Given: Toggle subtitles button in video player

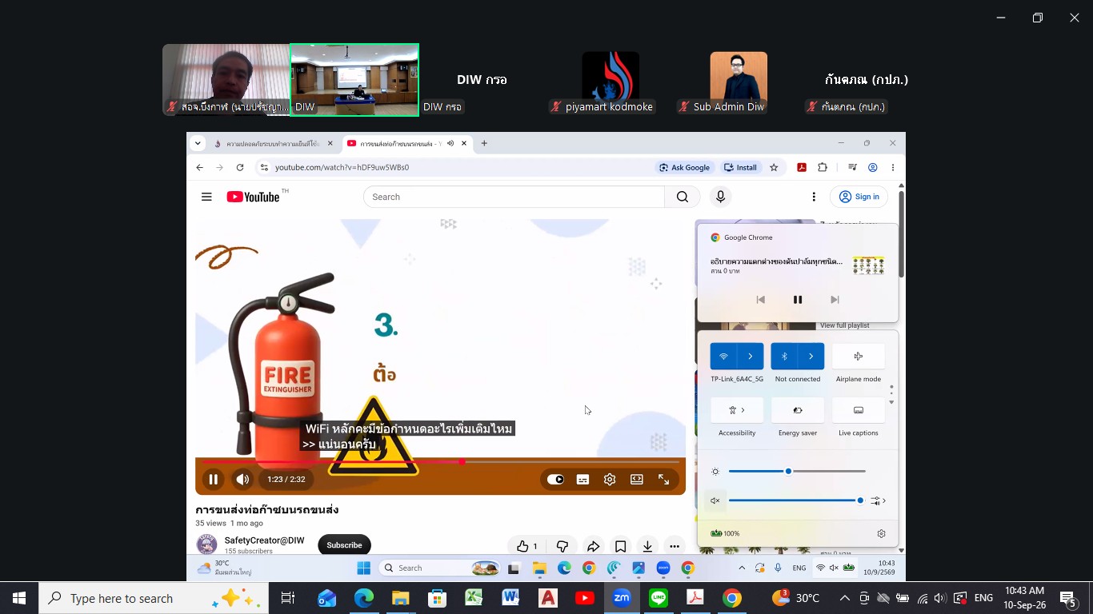Looking at the screenshot, I should [583, 480].
